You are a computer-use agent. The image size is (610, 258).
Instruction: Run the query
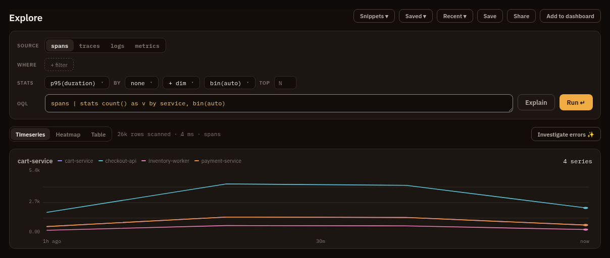click(x=576, y=102)
